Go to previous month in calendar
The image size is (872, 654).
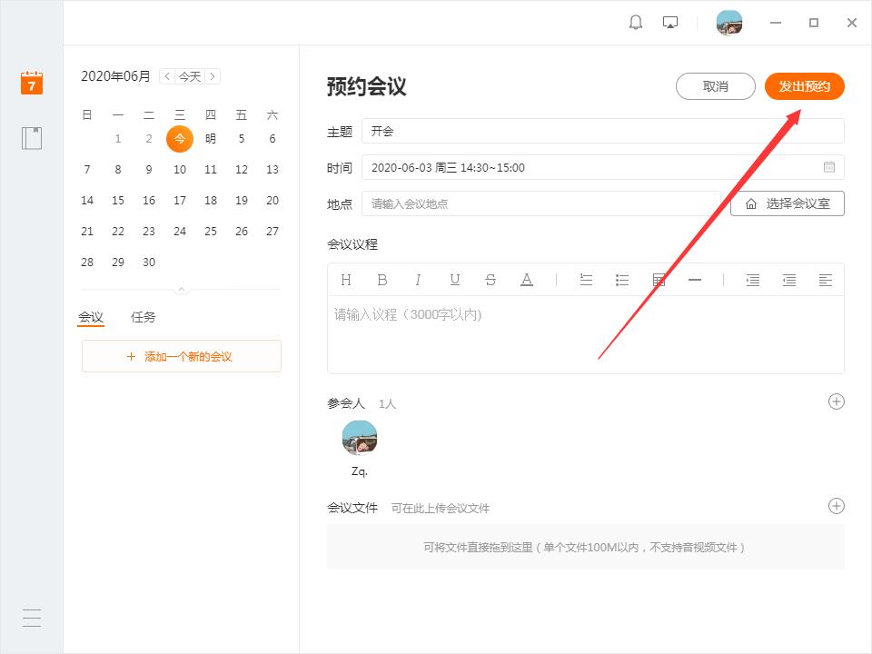pyautogui.click(x=166, y=76)
